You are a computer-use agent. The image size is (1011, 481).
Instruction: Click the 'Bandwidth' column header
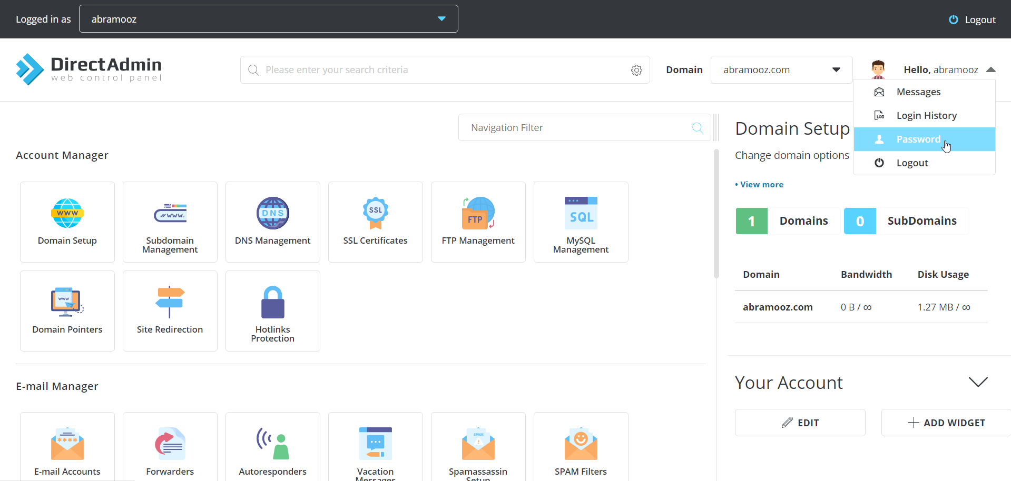pos(866,274)
